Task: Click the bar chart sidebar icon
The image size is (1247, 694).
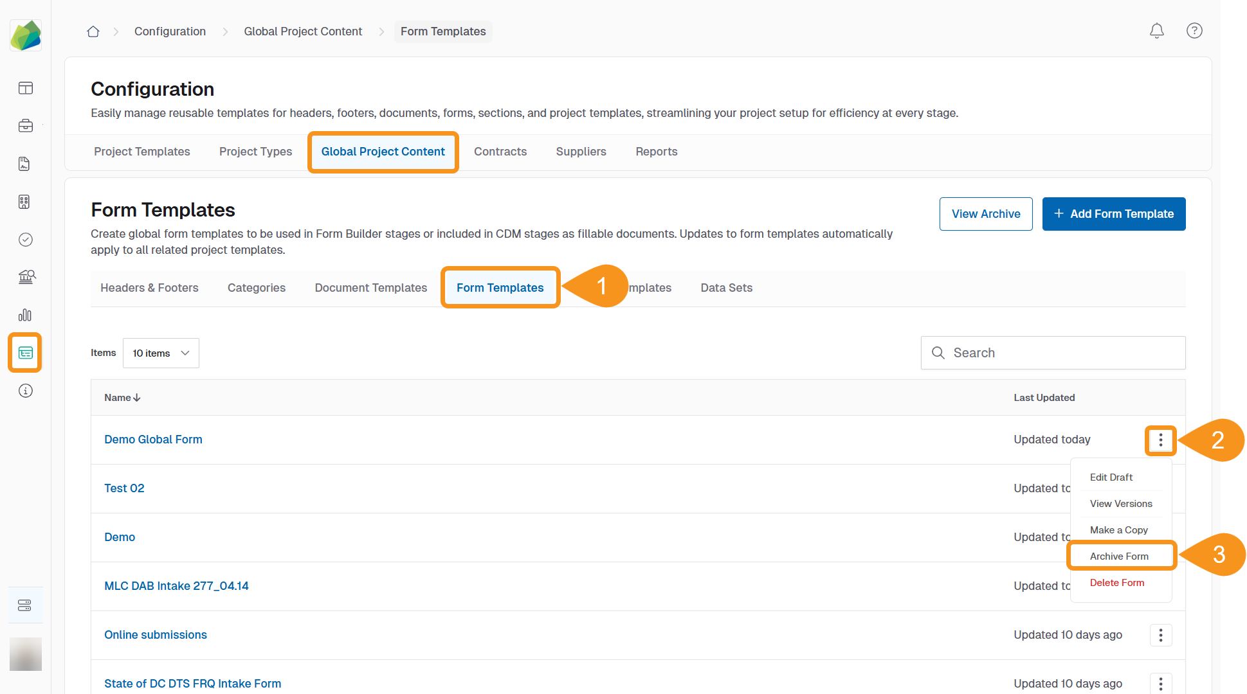Action: pos(25,315)
